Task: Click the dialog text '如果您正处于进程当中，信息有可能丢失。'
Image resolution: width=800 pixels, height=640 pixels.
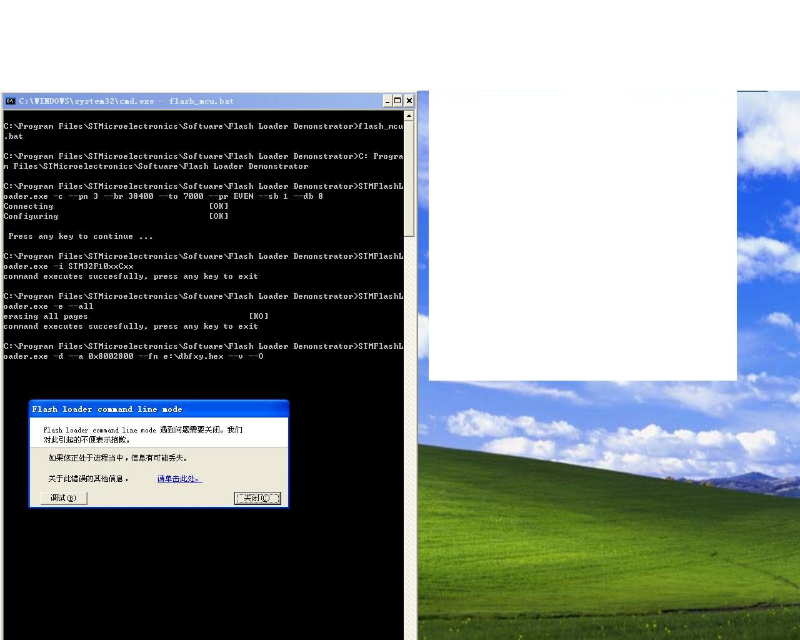Action: click(118, 458)
